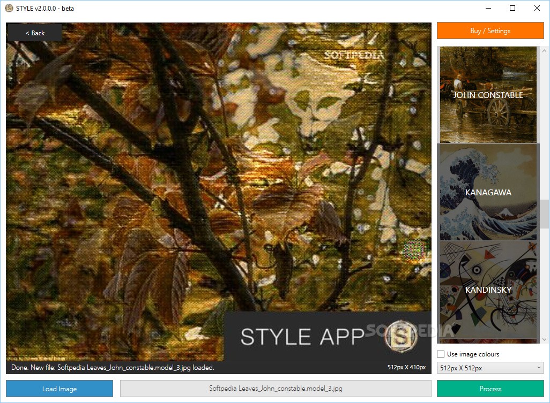
Task: Click the style list scroll up arrow
Action: (x=544, y=51)
